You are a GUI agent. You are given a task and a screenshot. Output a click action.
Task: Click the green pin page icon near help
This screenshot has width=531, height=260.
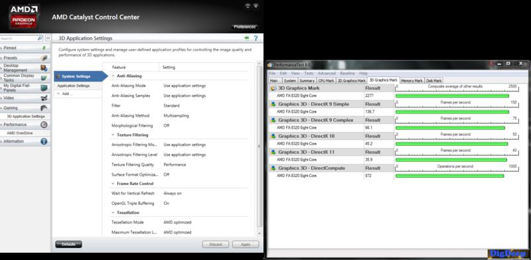pyautogui.click(x=246, y=38)
